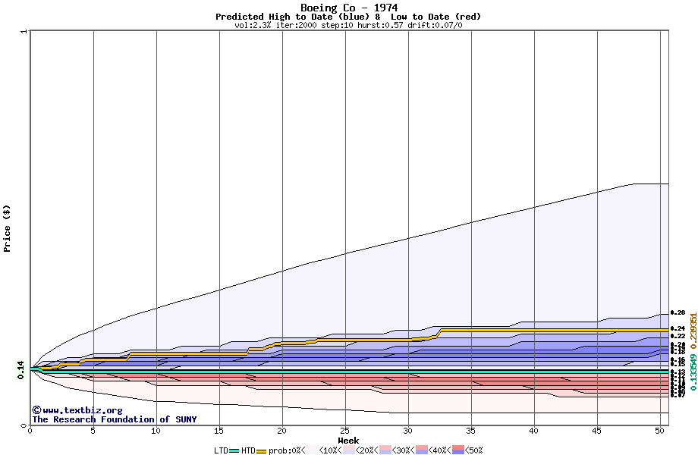Click legend swatch between '<30%<' and '<40%<'
This screenshot has height=455, width=698.
point(422,450)
